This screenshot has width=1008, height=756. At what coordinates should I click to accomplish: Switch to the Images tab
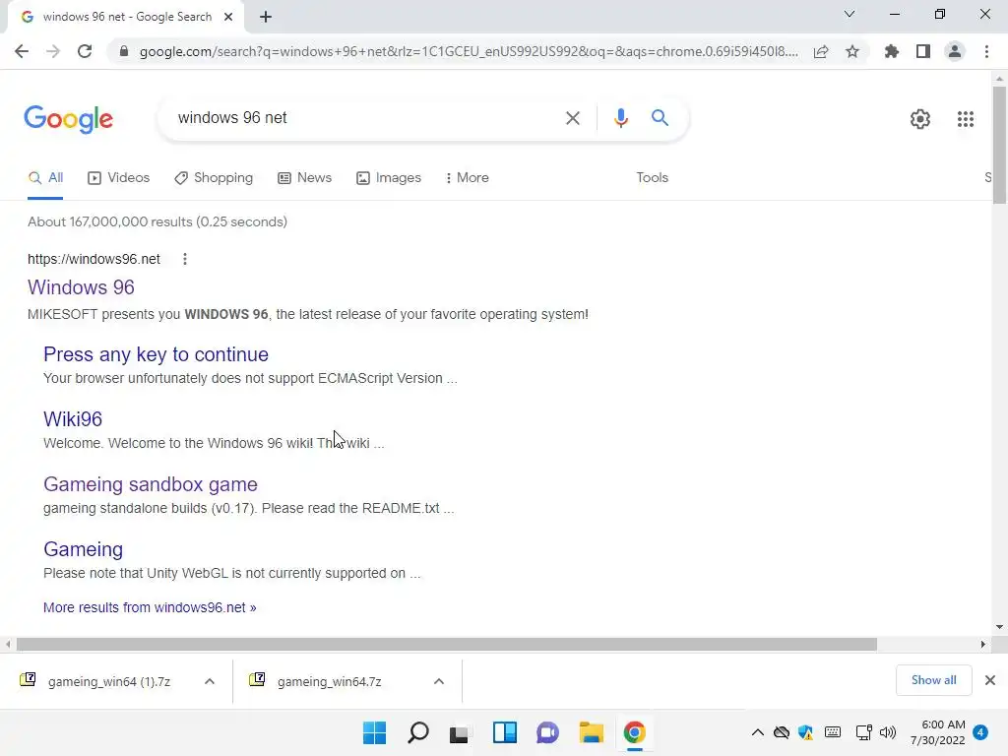click(x=389, y=178)
